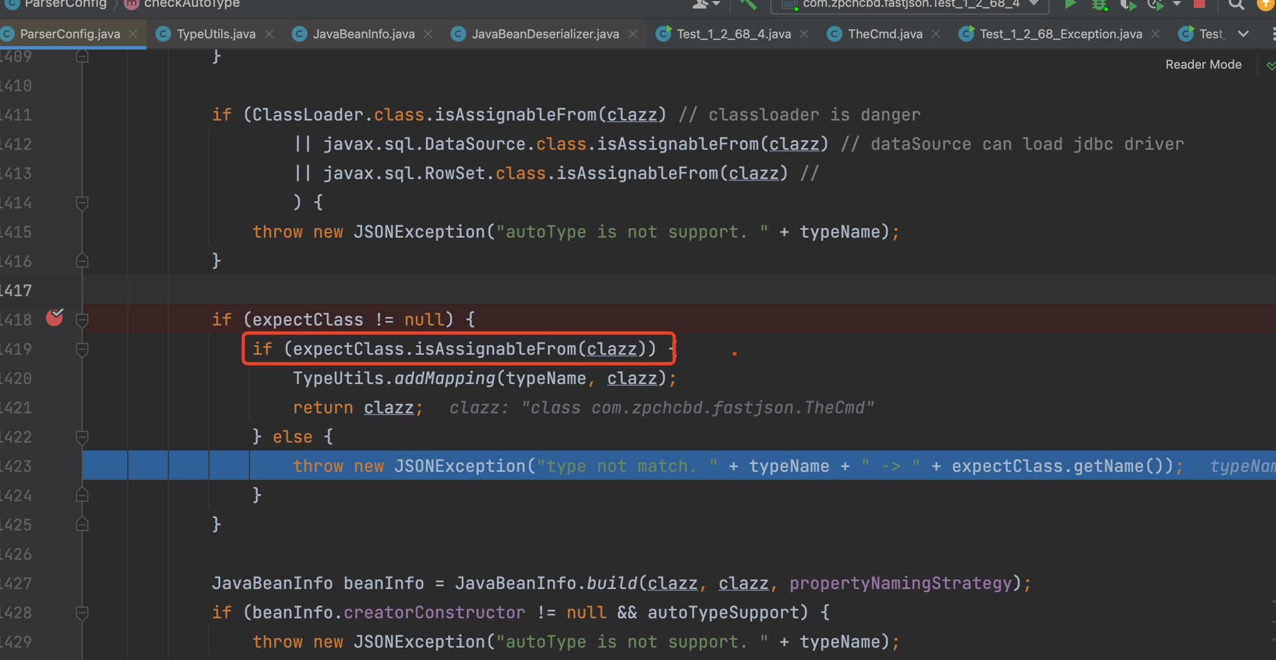This screenshot has width=1276, height=660.
Task: Show hidden editor tabs chevron
Action: (x=1243, y=34)
